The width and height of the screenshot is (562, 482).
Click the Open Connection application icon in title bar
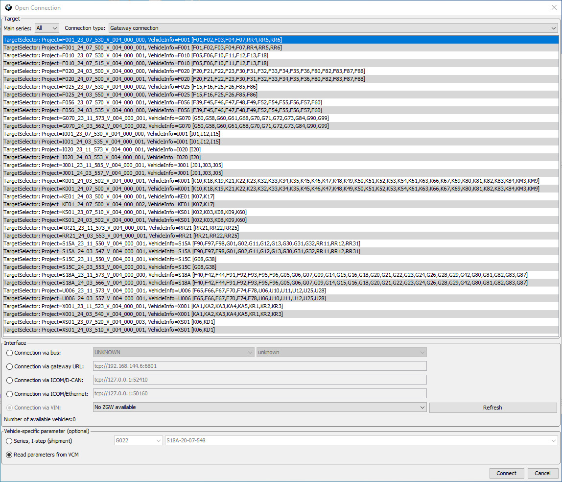point(7,7)
